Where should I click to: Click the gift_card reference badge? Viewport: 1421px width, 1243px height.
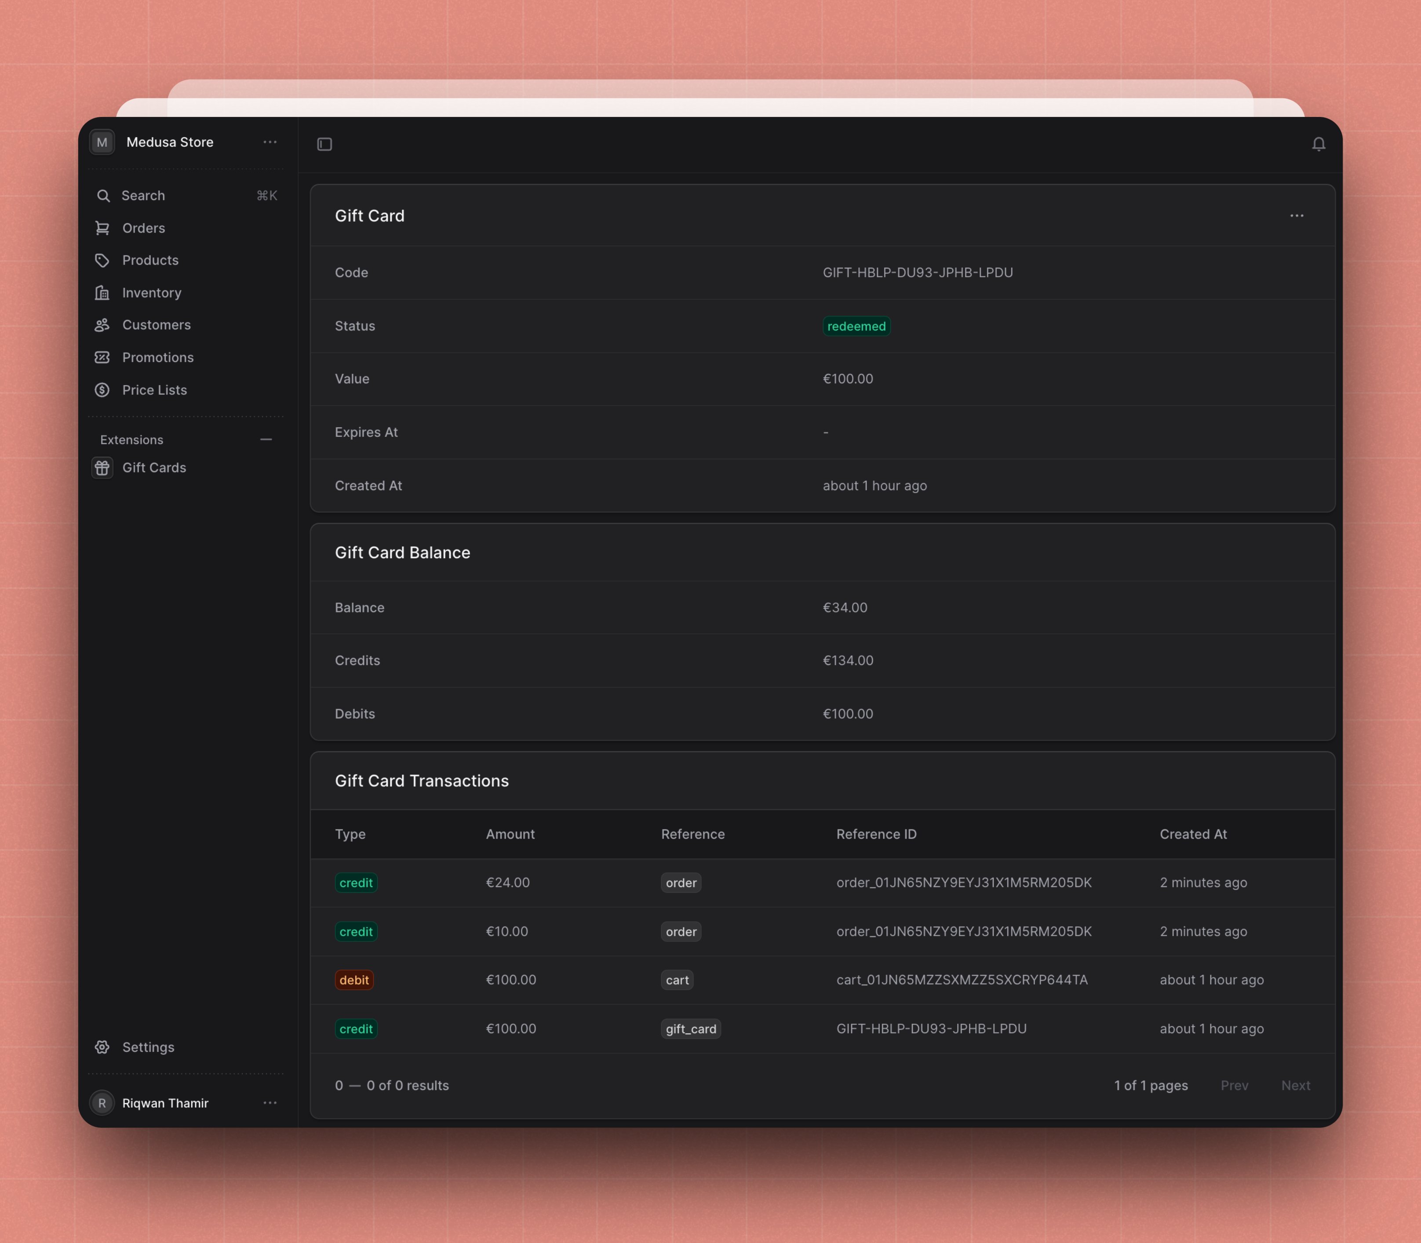(691, 1029)
